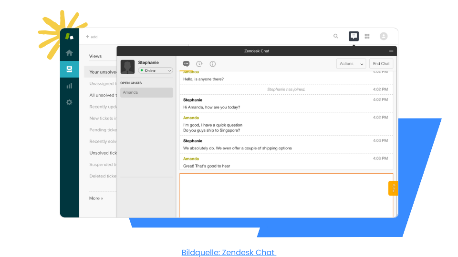458x257 pixels.
Task: Open the Reporting bar chart icon
Action: 69,86
